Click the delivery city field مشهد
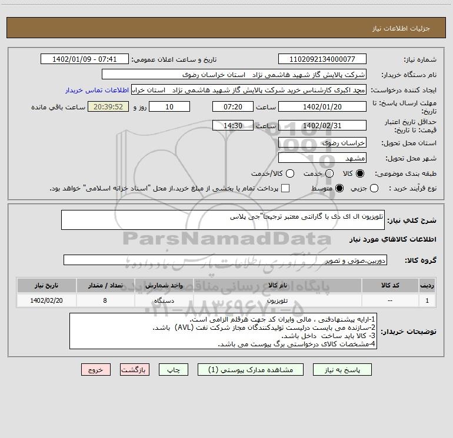This screenshot has width=453, height=438. pos(322,158)
